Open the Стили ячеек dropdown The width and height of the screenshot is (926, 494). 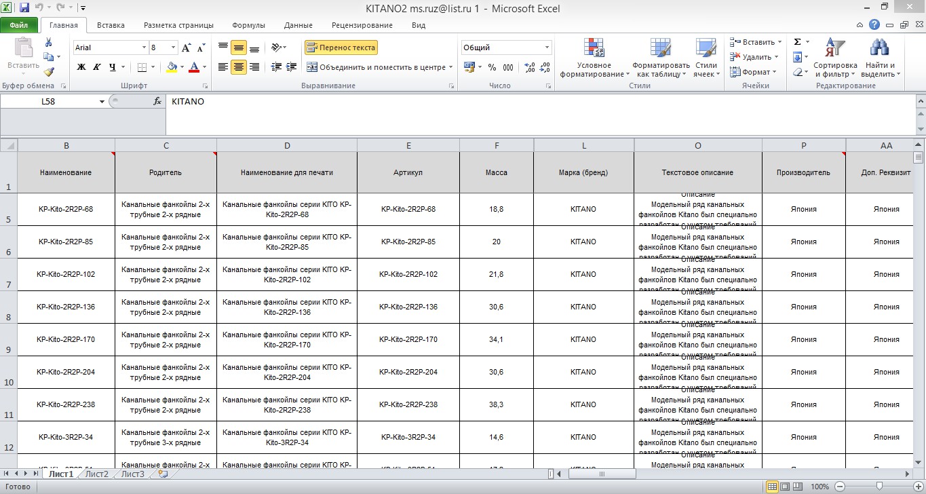click(707, 58)
